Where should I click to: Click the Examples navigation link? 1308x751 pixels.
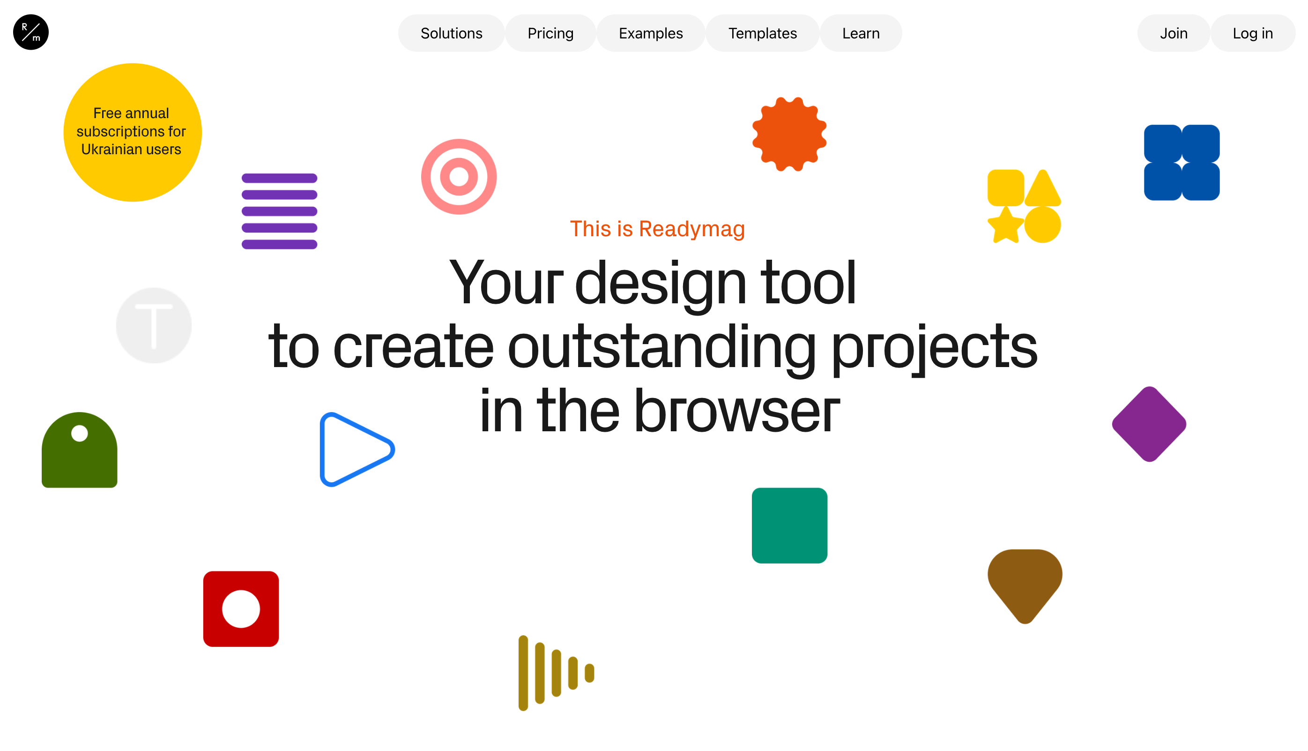pyautogui.click(x=651, y=33)
